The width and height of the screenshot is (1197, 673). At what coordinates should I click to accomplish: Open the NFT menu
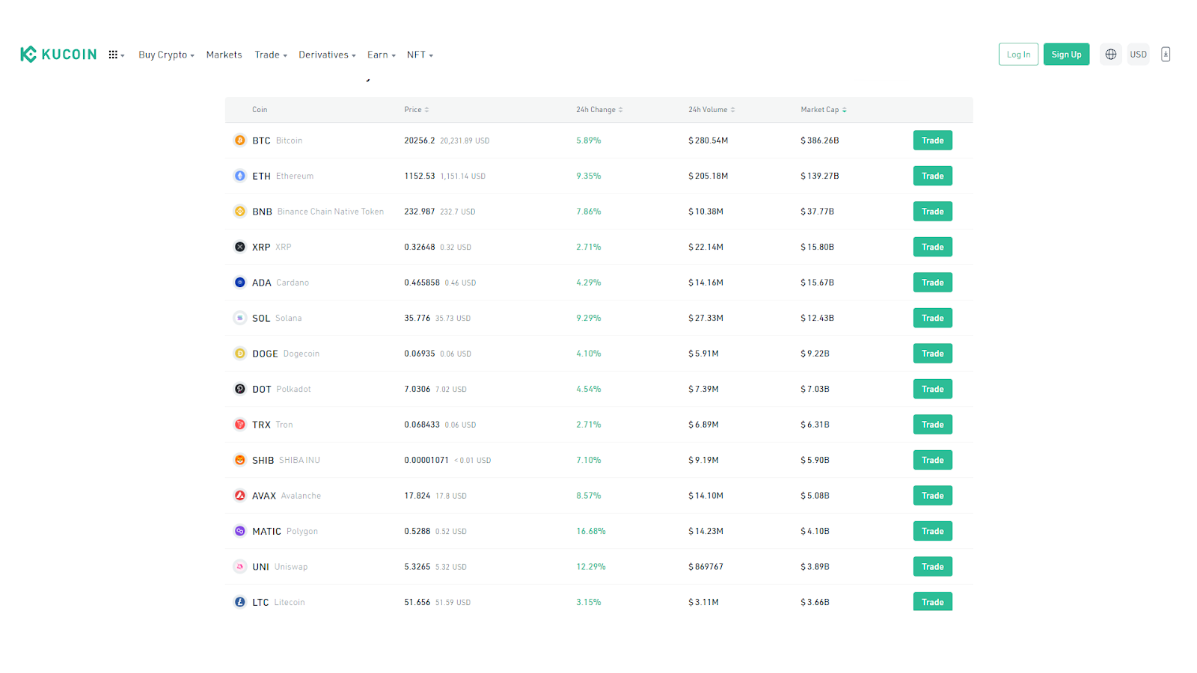point(420,55)
